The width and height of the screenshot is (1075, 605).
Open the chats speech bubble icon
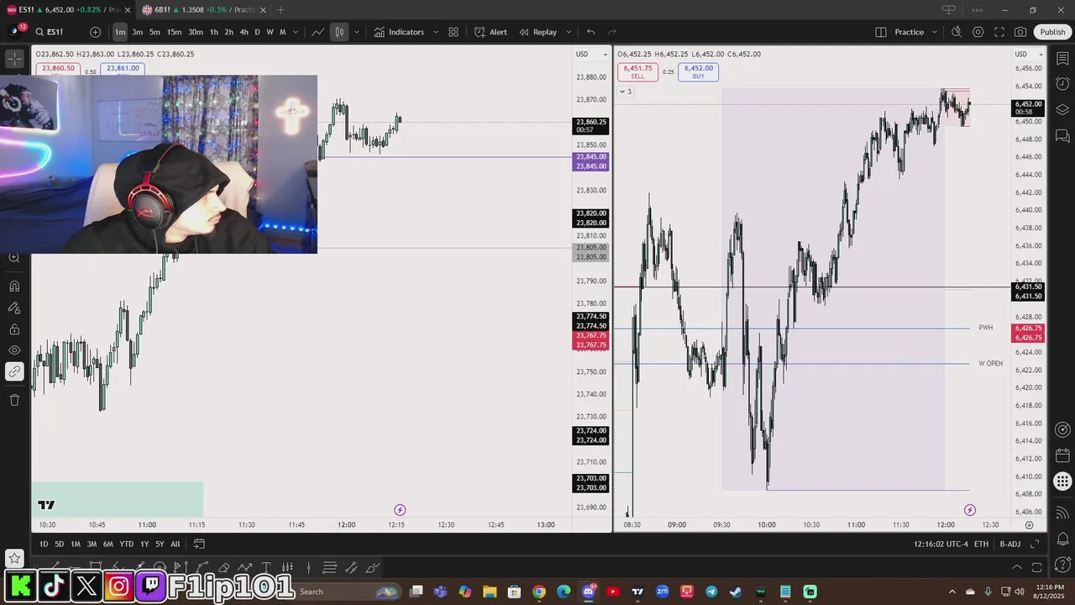[1062, 134]
